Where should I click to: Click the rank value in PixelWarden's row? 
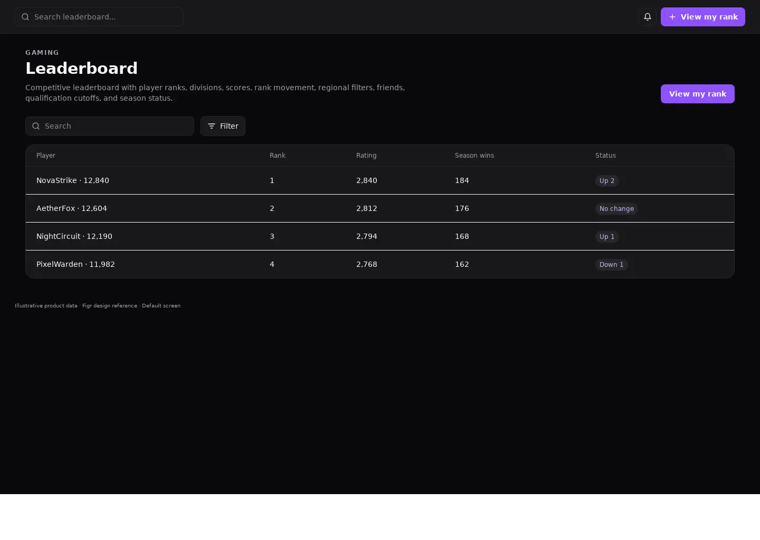coord(272,264)
